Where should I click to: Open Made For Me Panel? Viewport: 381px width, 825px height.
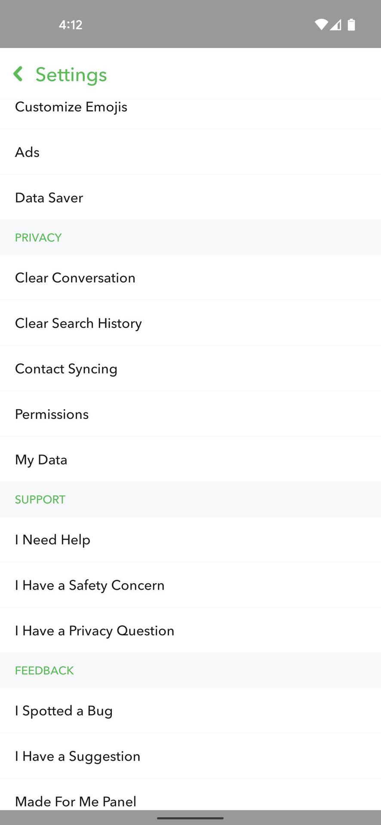(x=76, y=801)
